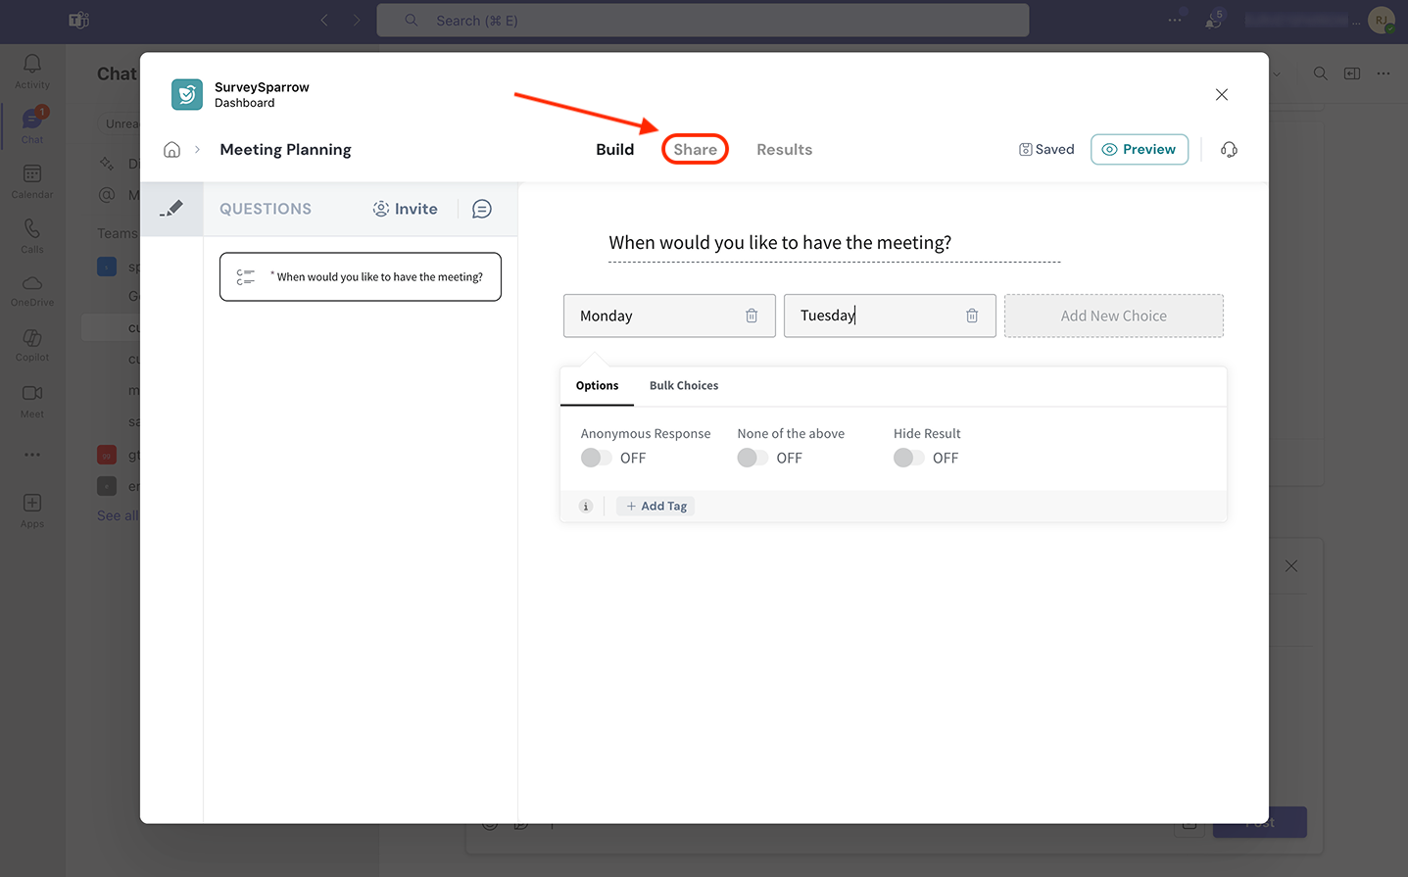Delete the Monday choice with trash icon

[x=752, y=316]
